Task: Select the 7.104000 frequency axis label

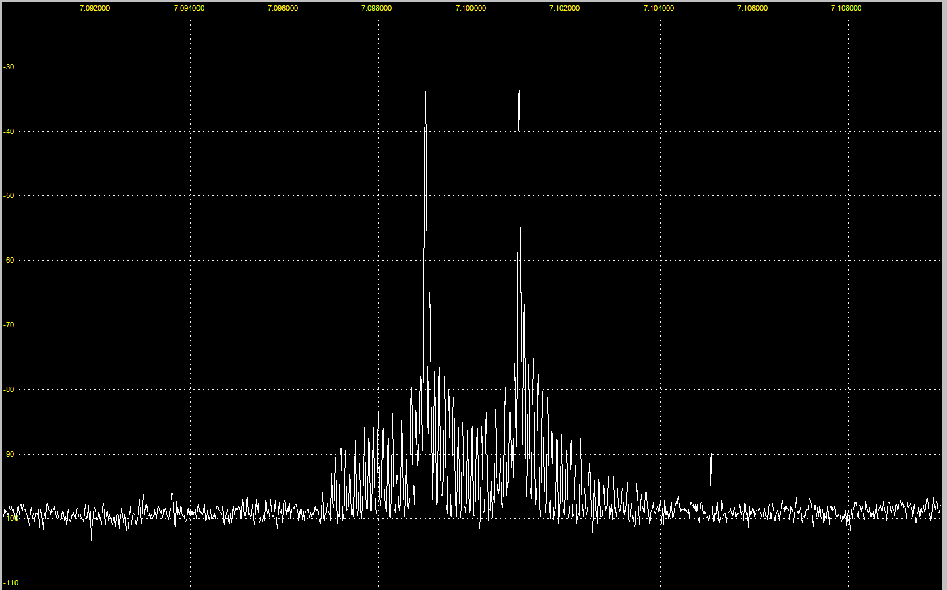Action: point(659,9)
